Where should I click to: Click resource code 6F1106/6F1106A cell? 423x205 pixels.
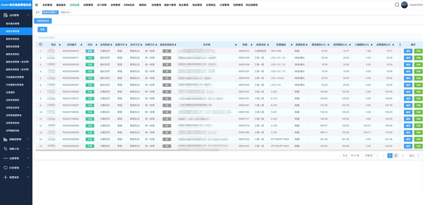click(x=280, y=139)
